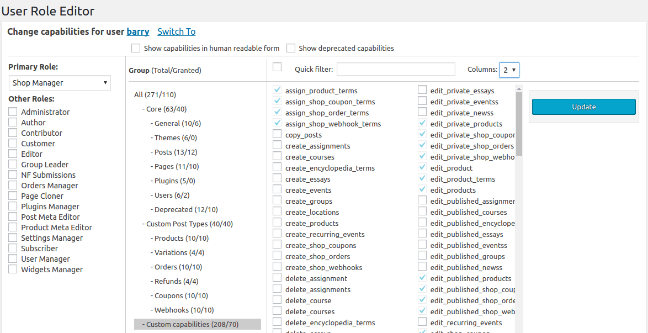This screenshot has height=333, width=648.
Task: Check the Orders Manager role checkbox
Action: [x=12, y=185]
